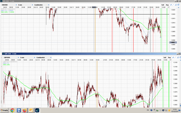Select the EMA (200) label in GBP/USD chart
The height and width of the screenshot is (113, 181).
(7, 65)
